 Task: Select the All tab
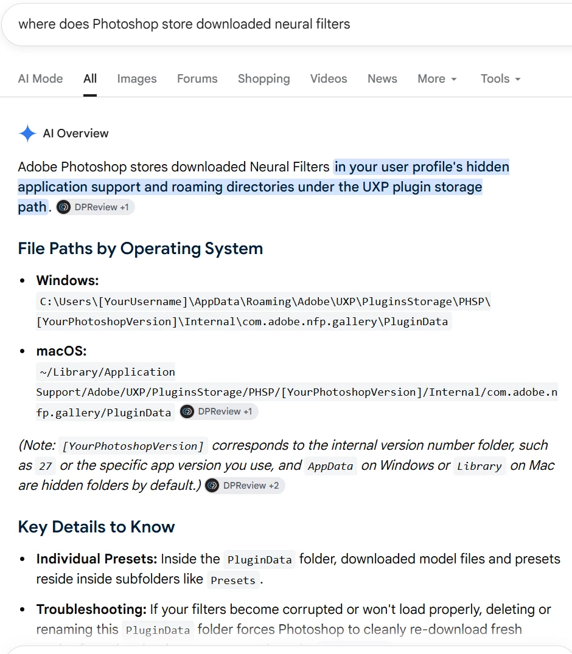tap(90, 79)
